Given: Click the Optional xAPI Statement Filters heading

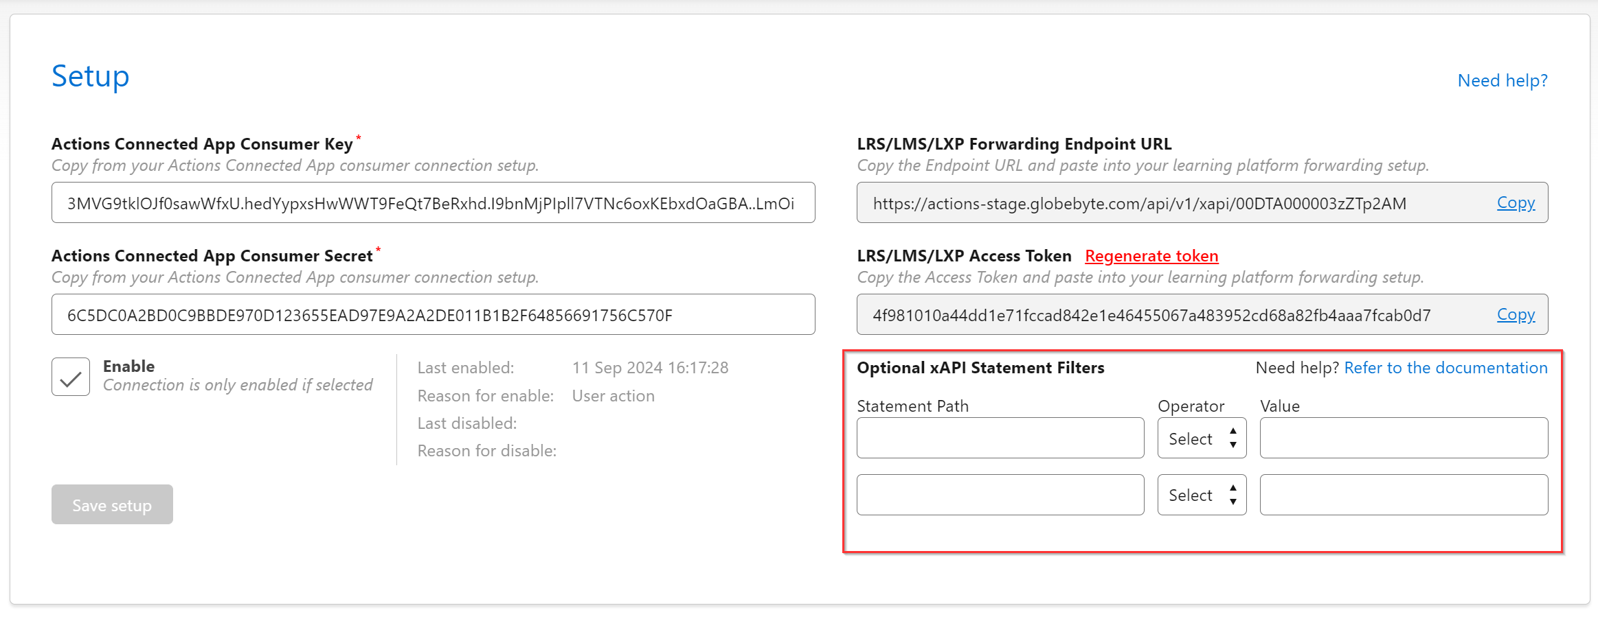Looking at the screenshot, I should click(x=980, y=368).
